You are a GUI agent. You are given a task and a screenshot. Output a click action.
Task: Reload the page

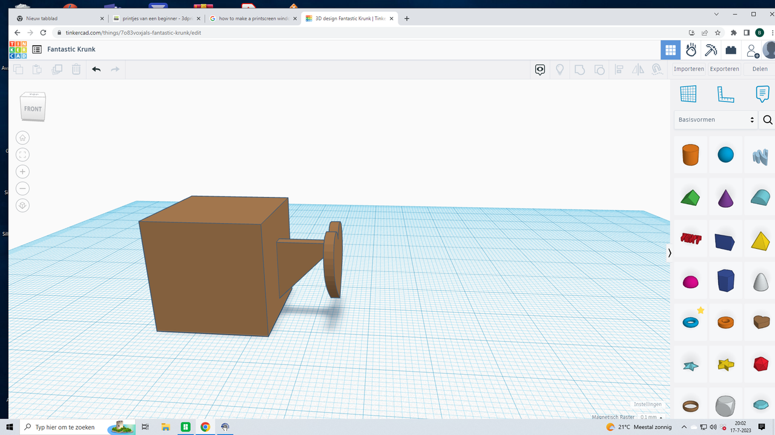[x=43, y=33]
